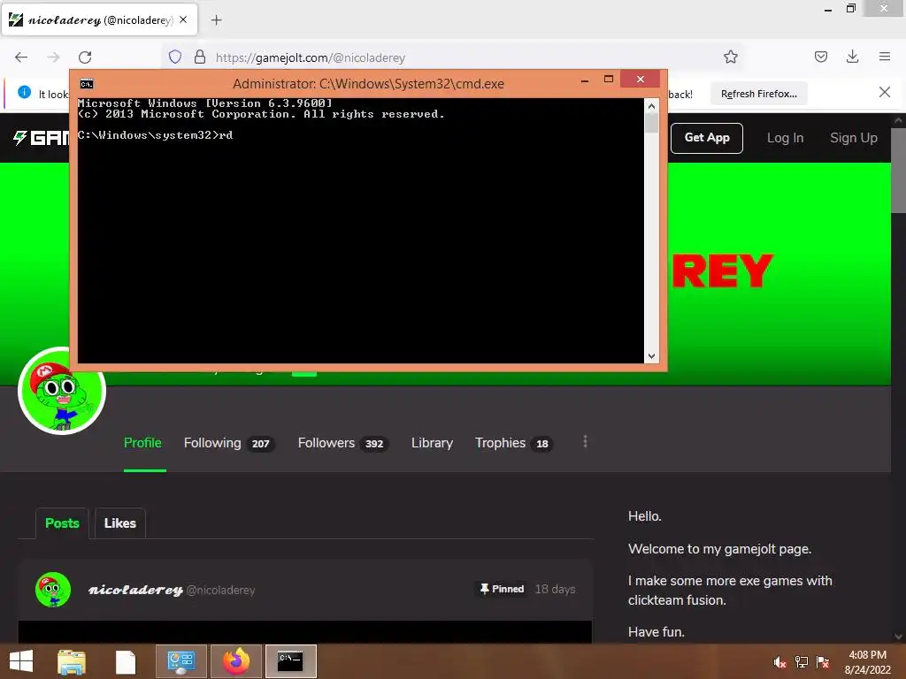This screenshot has height=679, width=906.
Task: Reload the page in Firefox
Action: pyautogui.click(x=85, y=57)
